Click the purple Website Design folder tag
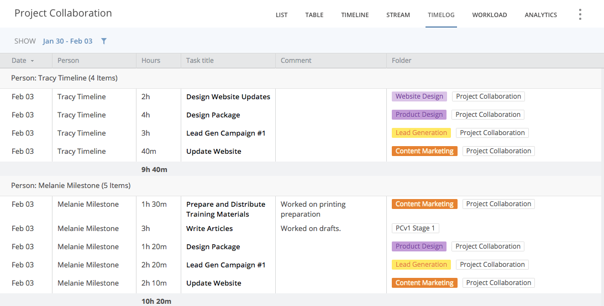The image size is (604, 306). [x=419, y=96]
